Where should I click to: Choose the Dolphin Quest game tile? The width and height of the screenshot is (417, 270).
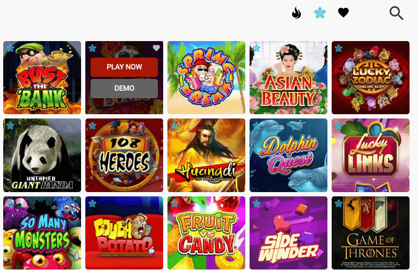pyautogui.click(x=288, y=155)
